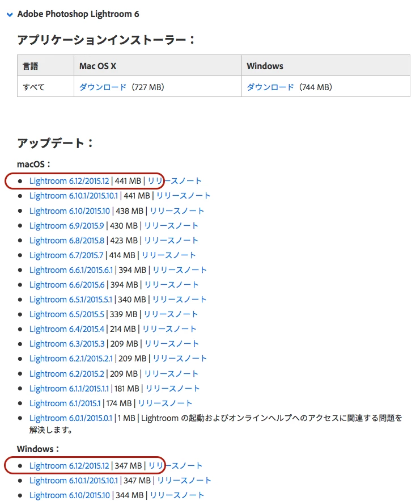Open release notes for macOS Lightroom 6.12/2015.12
Screen dimensions: 420x501
(x=175, y=181)
